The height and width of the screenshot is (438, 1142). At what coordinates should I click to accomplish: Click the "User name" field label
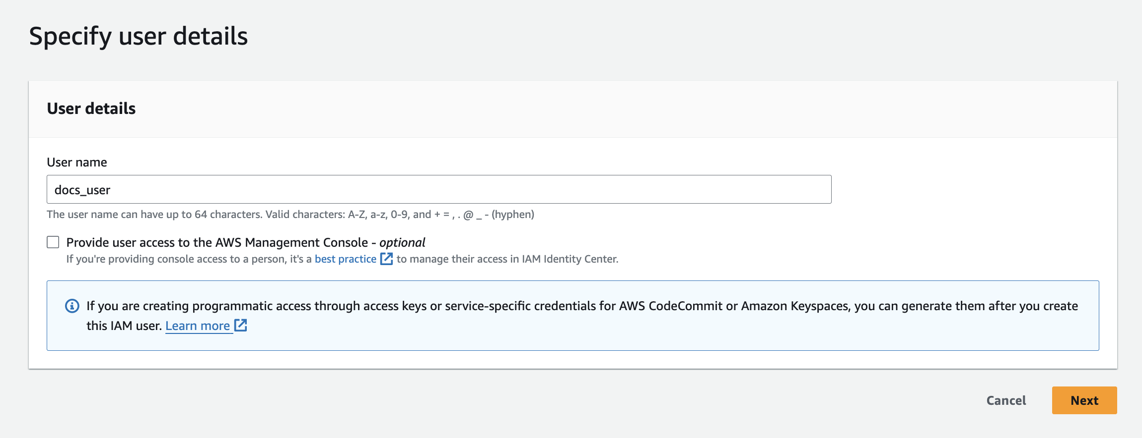click(77, 163)
